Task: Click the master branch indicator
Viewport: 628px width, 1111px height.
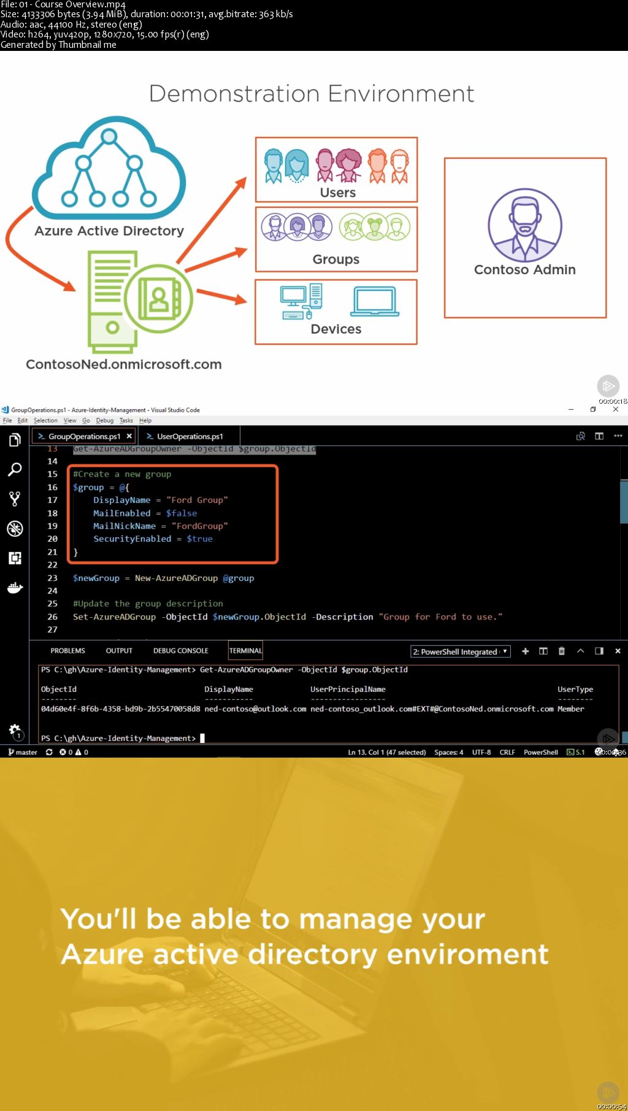Action: (x=23, y=752)
